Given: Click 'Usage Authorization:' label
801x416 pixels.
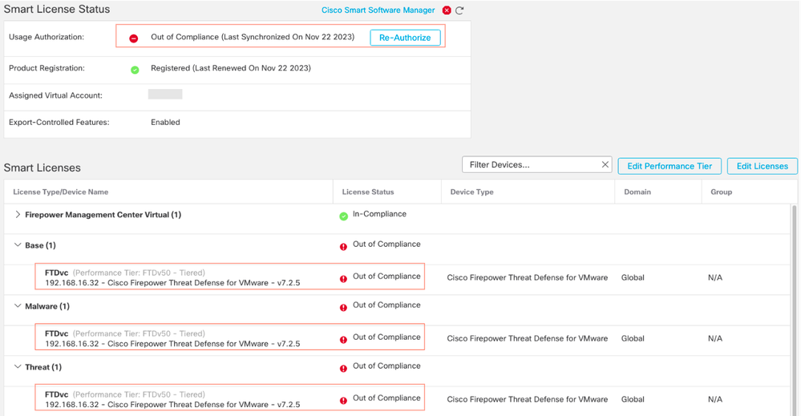Looking at the screenshot, I should [47, 37].
